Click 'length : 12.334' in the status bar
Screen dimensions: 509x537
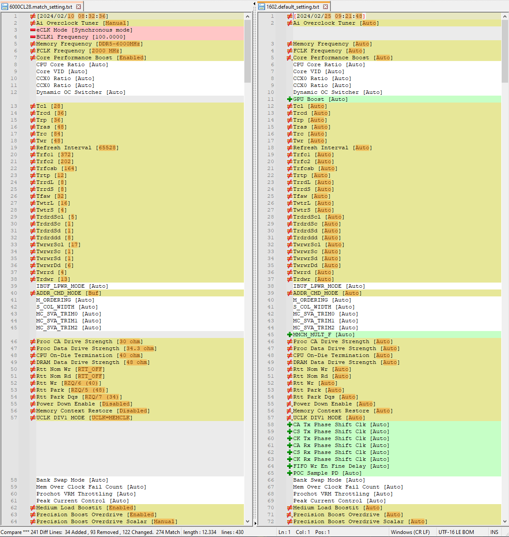[200, 532]
